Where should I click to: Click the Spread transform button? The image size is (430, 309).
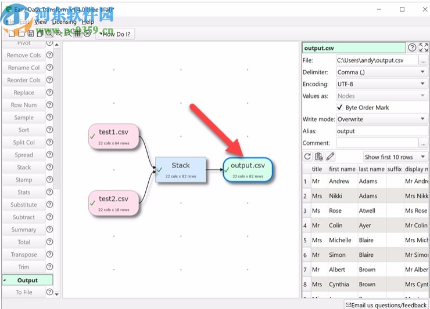click(24, 155)
